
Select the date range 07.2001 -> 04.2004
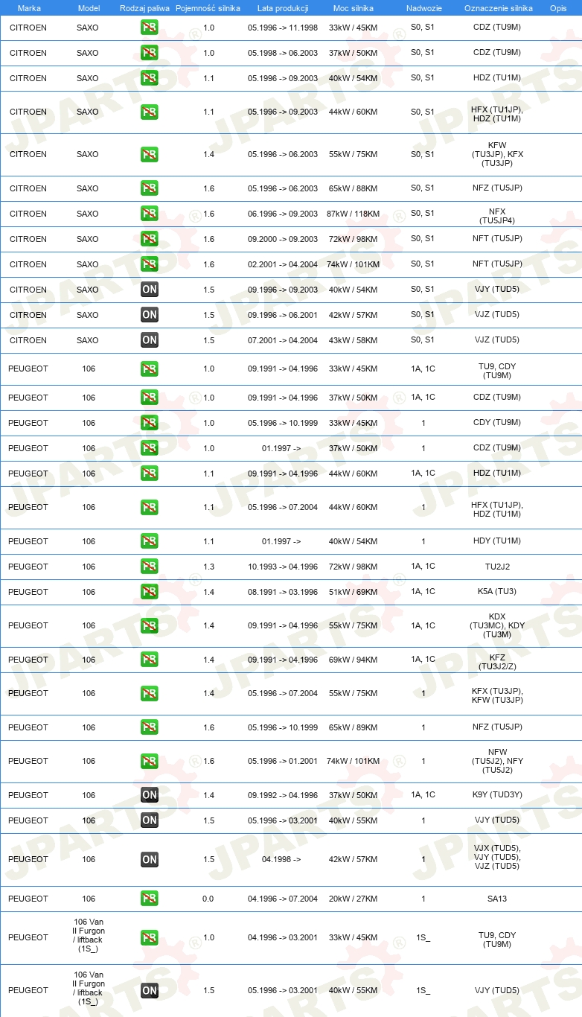tap(283, 340)
